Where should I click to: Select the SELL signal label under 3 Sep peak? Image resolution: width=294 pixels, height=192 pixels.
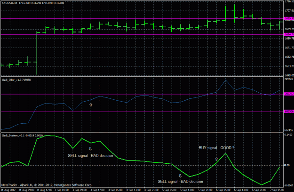[x=90, y=156]
